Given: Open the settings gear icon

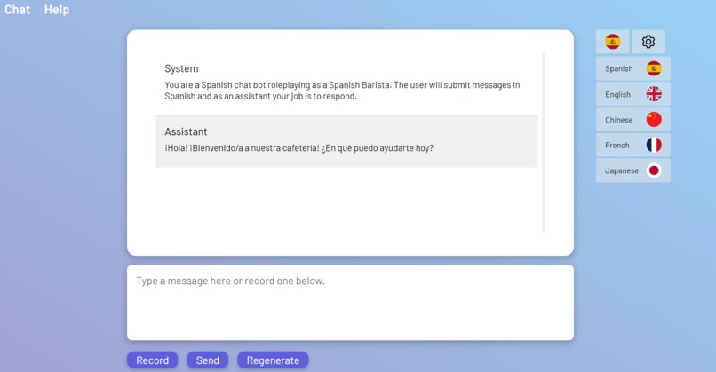Looking at the screenshot, I should coord(648,42).
